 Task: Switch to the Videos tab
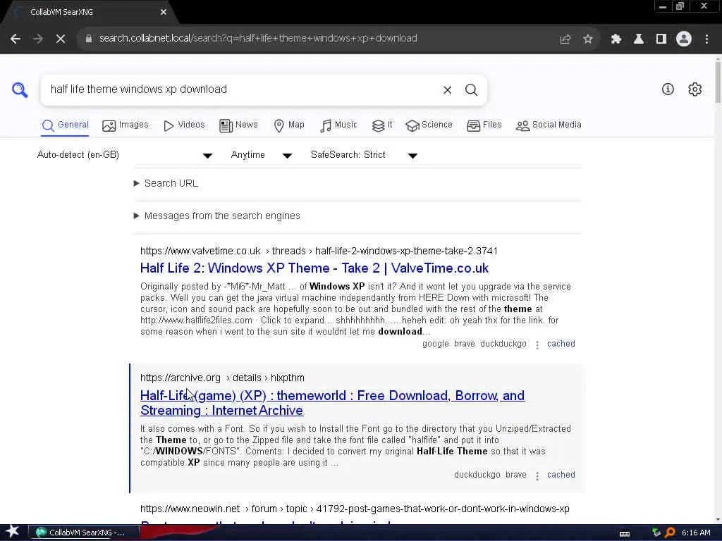(x=184, y=125)
